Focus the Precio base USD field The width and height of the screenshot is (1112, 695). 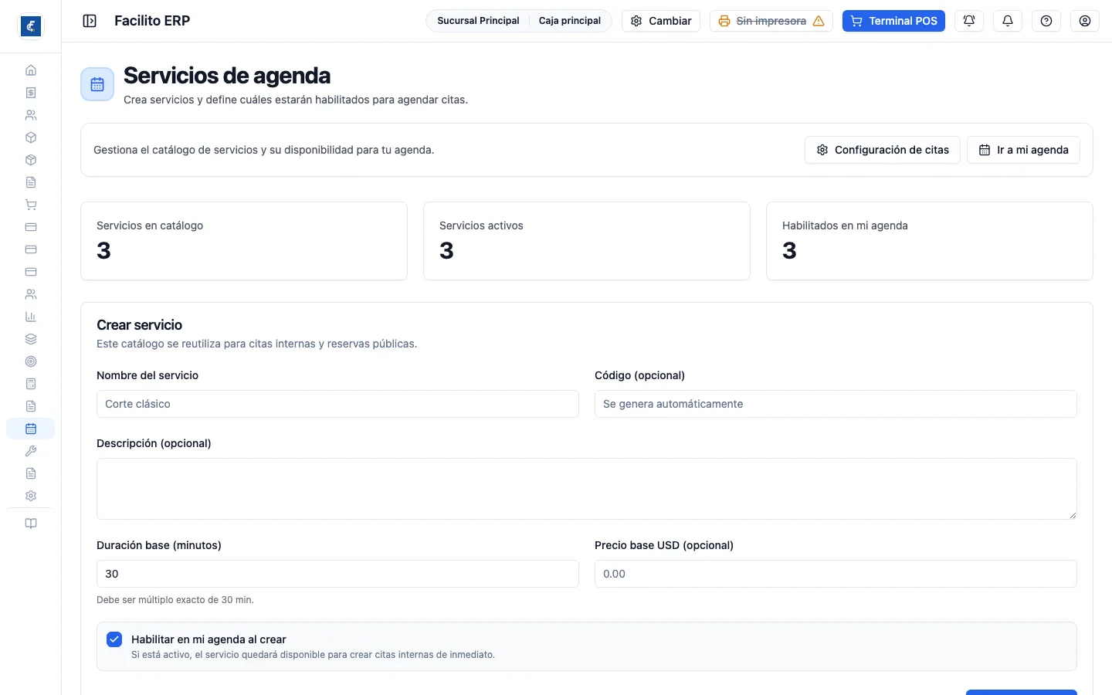pos(836,574)
